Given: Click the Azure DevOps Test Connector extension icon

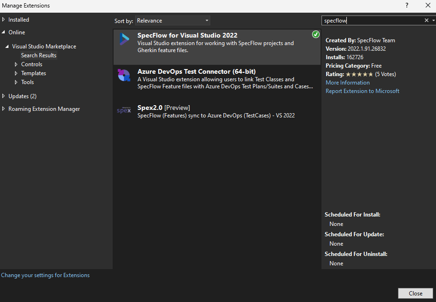Looking at the screenshot, I should click(x=124, y=75).
